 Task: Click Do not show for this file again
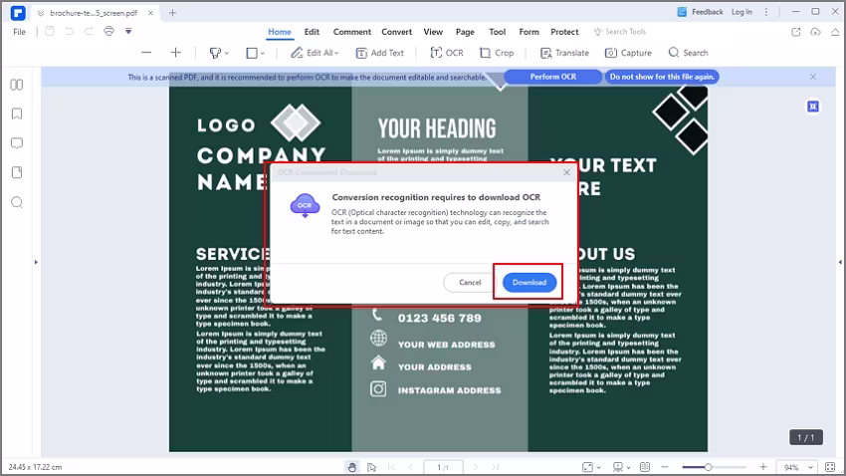662,77
